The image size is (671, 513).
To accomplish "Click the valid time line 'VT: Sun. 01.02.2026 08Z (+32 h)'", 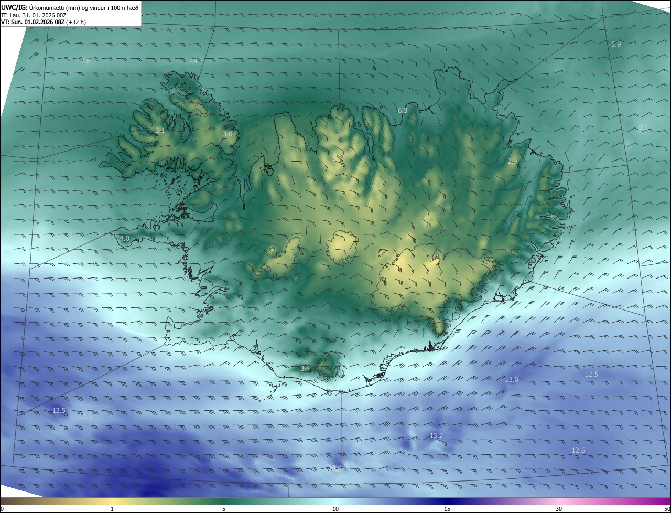I will click(x=44, y=22).
